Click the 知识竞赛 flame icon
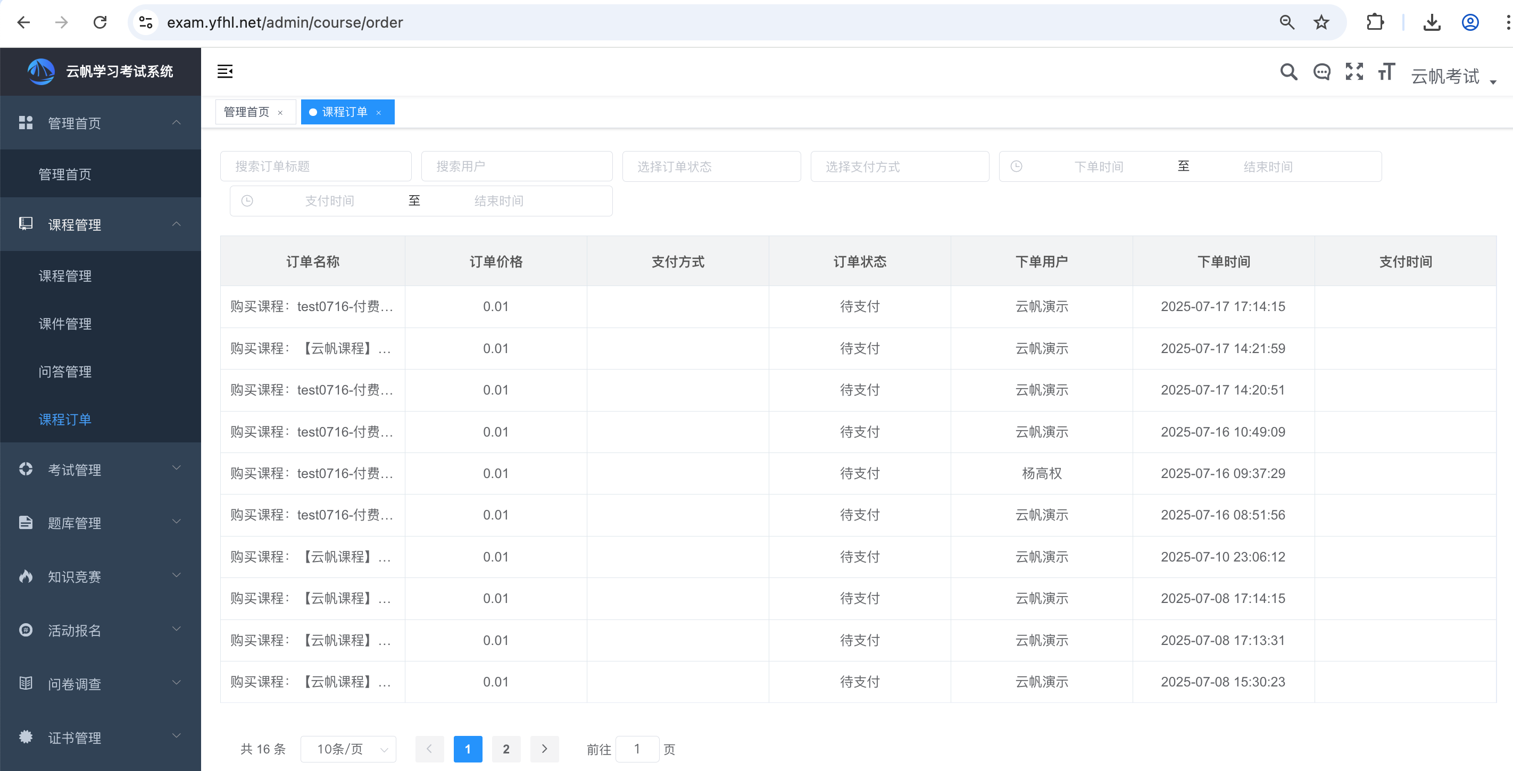1513x771 pixels. 26,576
